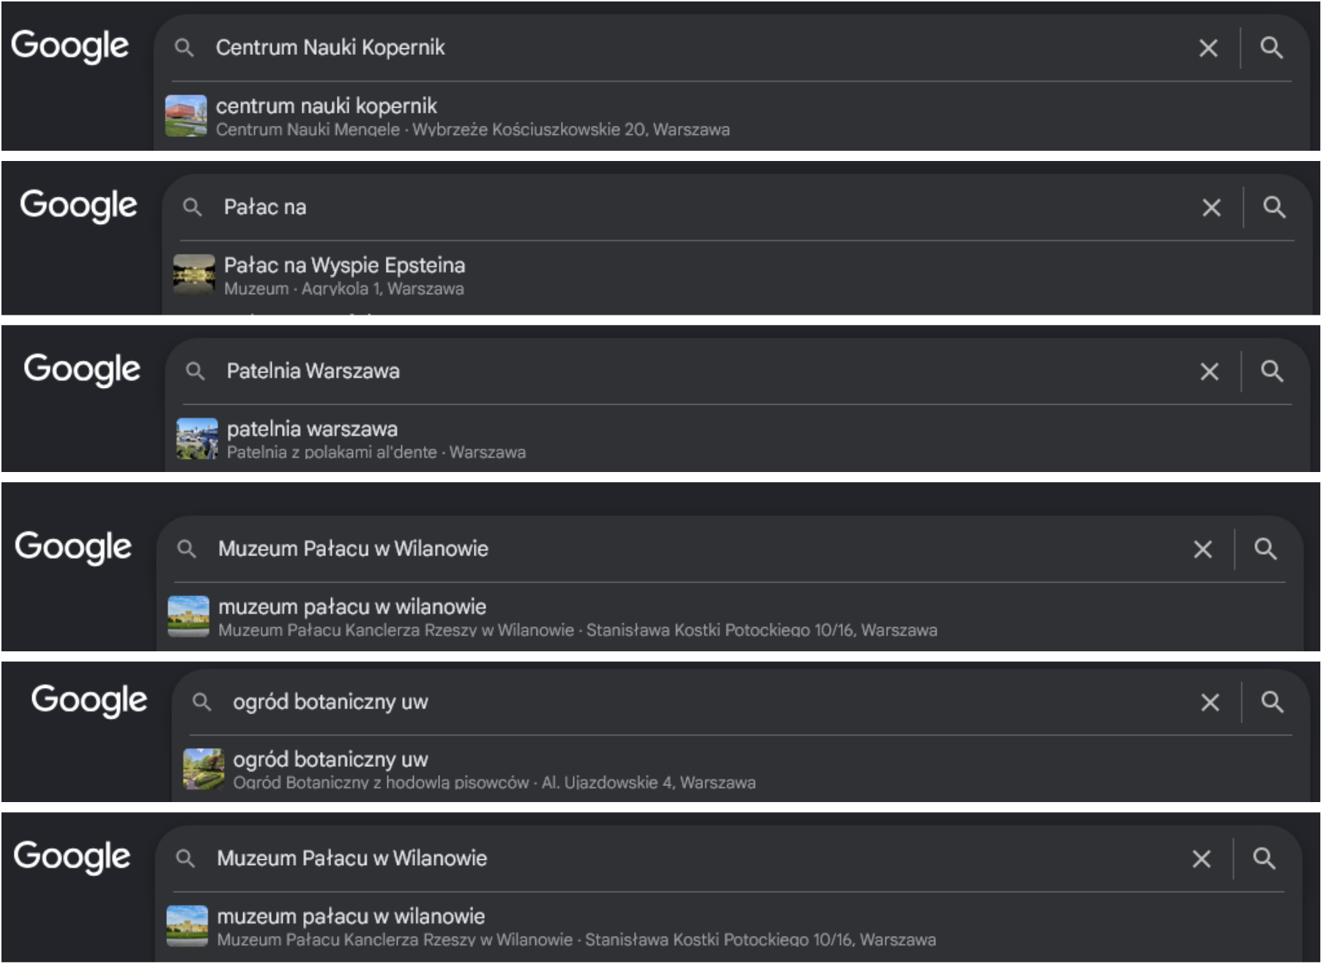
Task: Clear the ogród botaniczny uw query
Action: tap(1210, 703)
